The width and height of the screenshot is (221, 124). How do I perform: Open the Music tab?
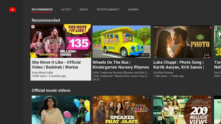[x=84, y=10]
